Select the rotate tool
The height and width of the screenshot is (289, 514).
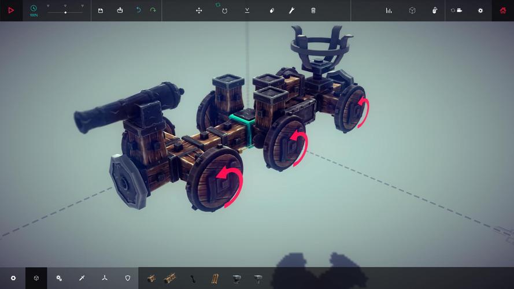pos(224,10)
